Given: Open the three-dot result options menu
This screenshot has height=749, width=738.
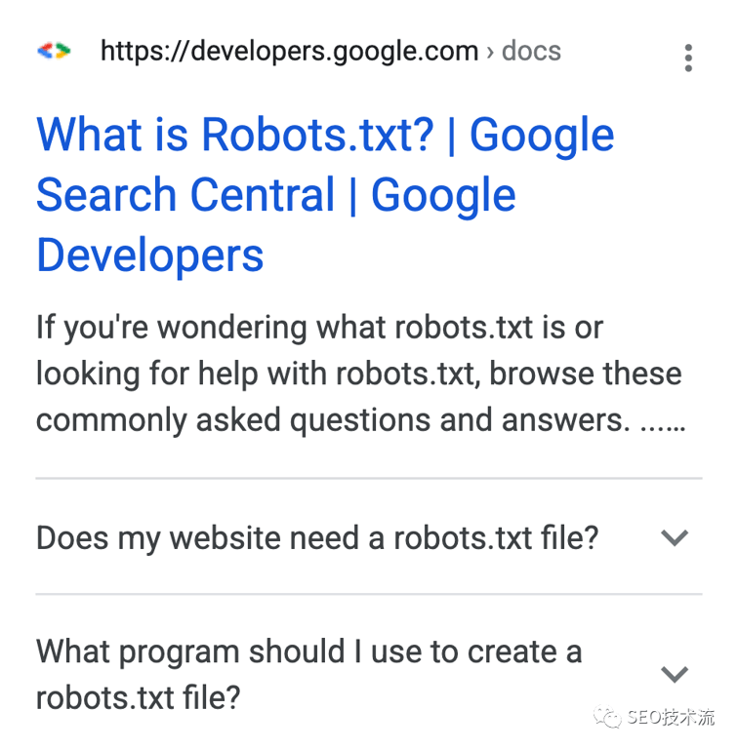Looking at the screenshot, I should click(x=688, y=58).
